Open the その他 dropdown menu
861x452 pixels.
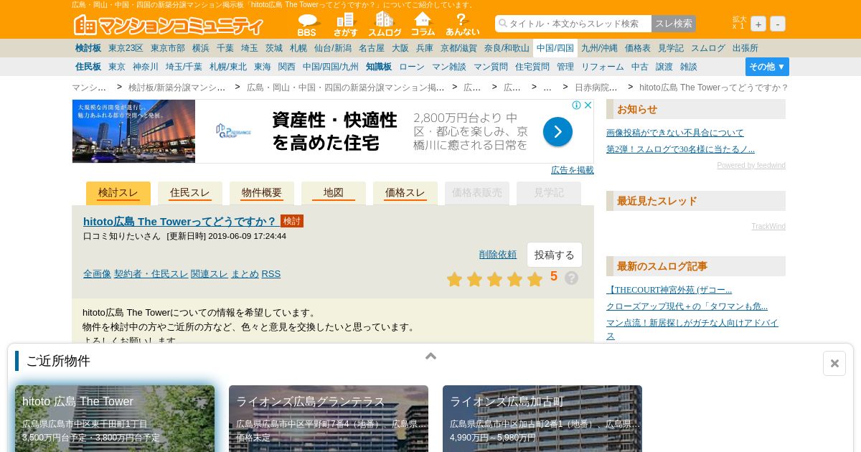pyautogui.click(x=767, y=67)
